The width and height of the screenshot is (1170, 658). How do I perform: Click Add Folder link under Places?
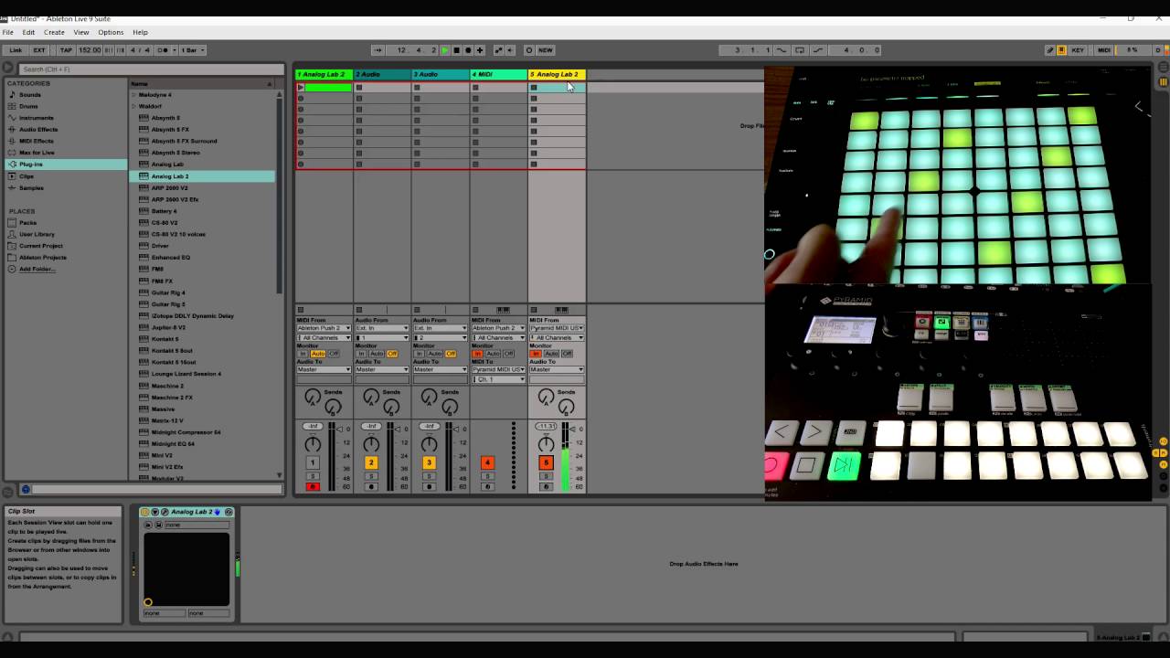click(x=37, y=269)
